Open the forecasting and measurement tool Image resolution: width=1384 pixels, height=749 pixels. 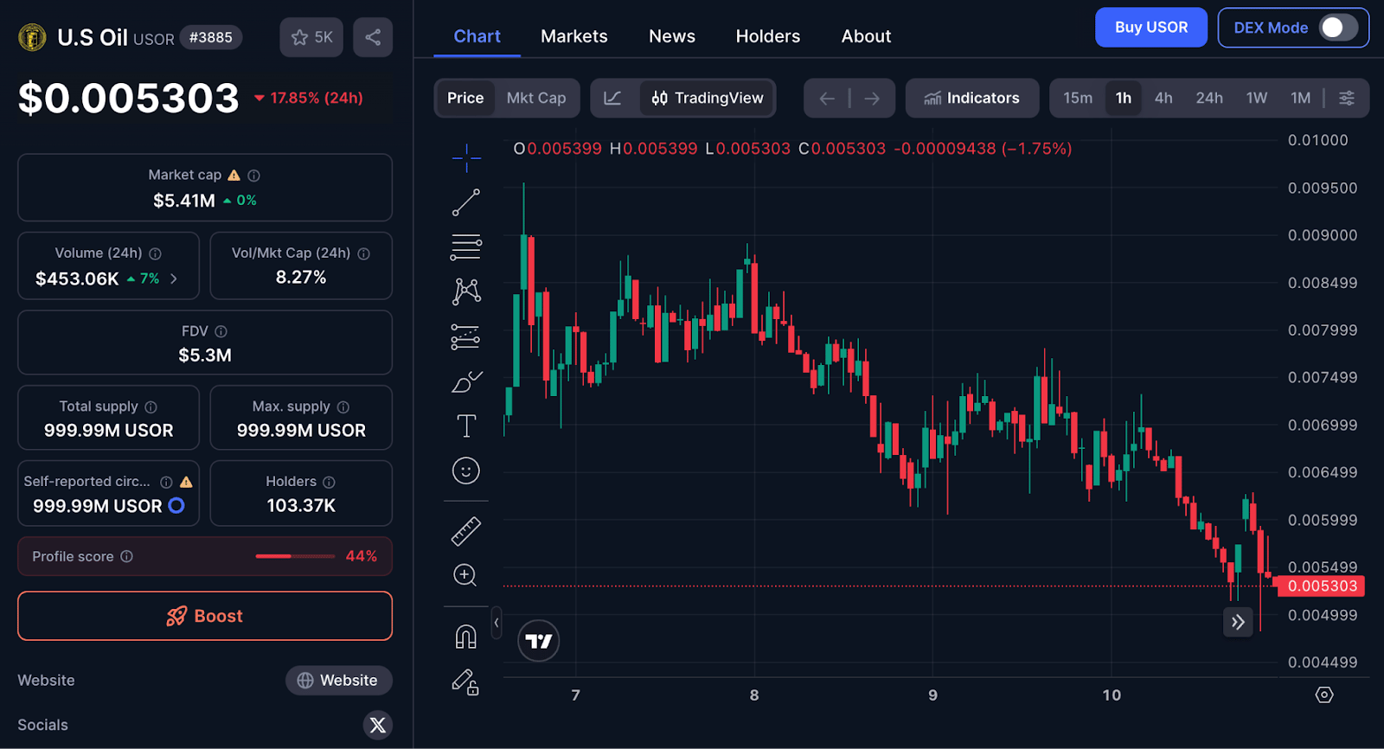click(x=466, y=336)
